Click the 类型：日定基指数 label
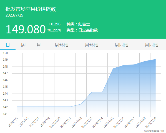166x133 pixels. pos(82,30)
